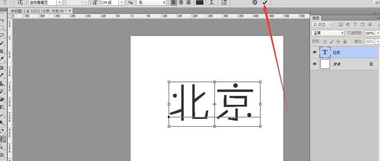
Task: Hide the 背景 layer
Action: [314, 64]
